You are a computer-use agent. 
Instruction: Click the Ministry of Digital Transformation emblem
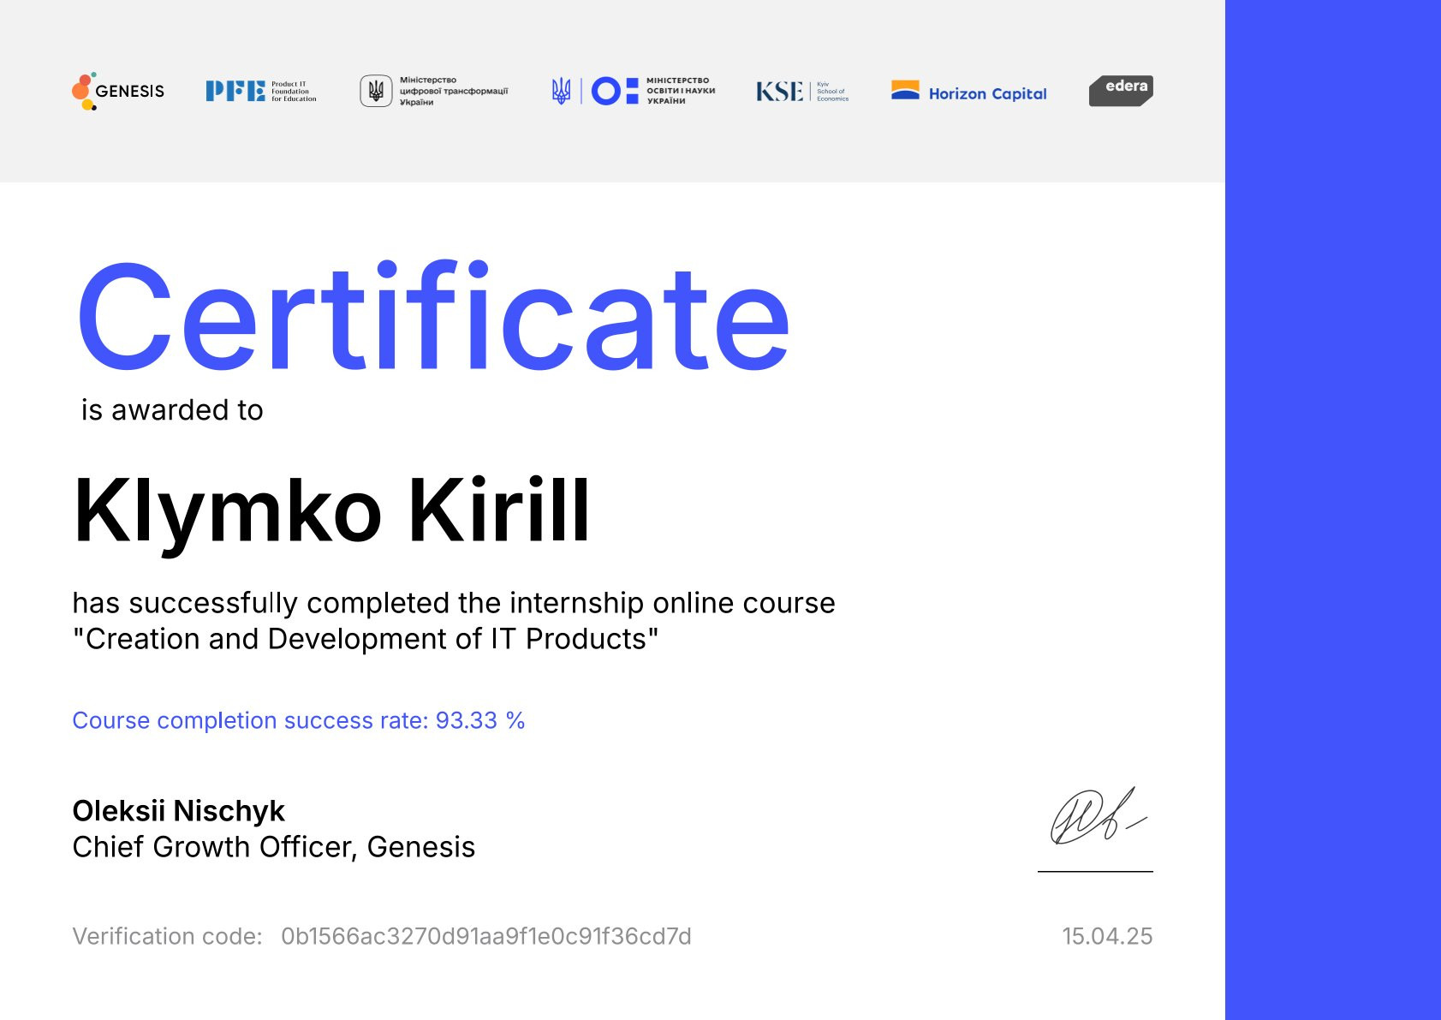click(x=375, y=91)
